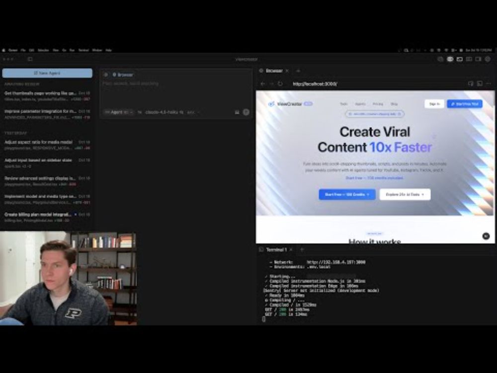
Task: Open the Apple menu
Action: coord(4,50)
